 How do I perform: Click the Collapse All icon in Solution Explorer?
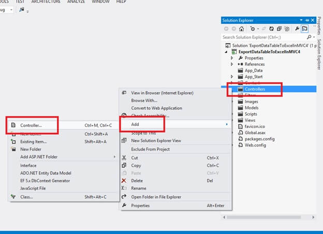click(279, 29)
